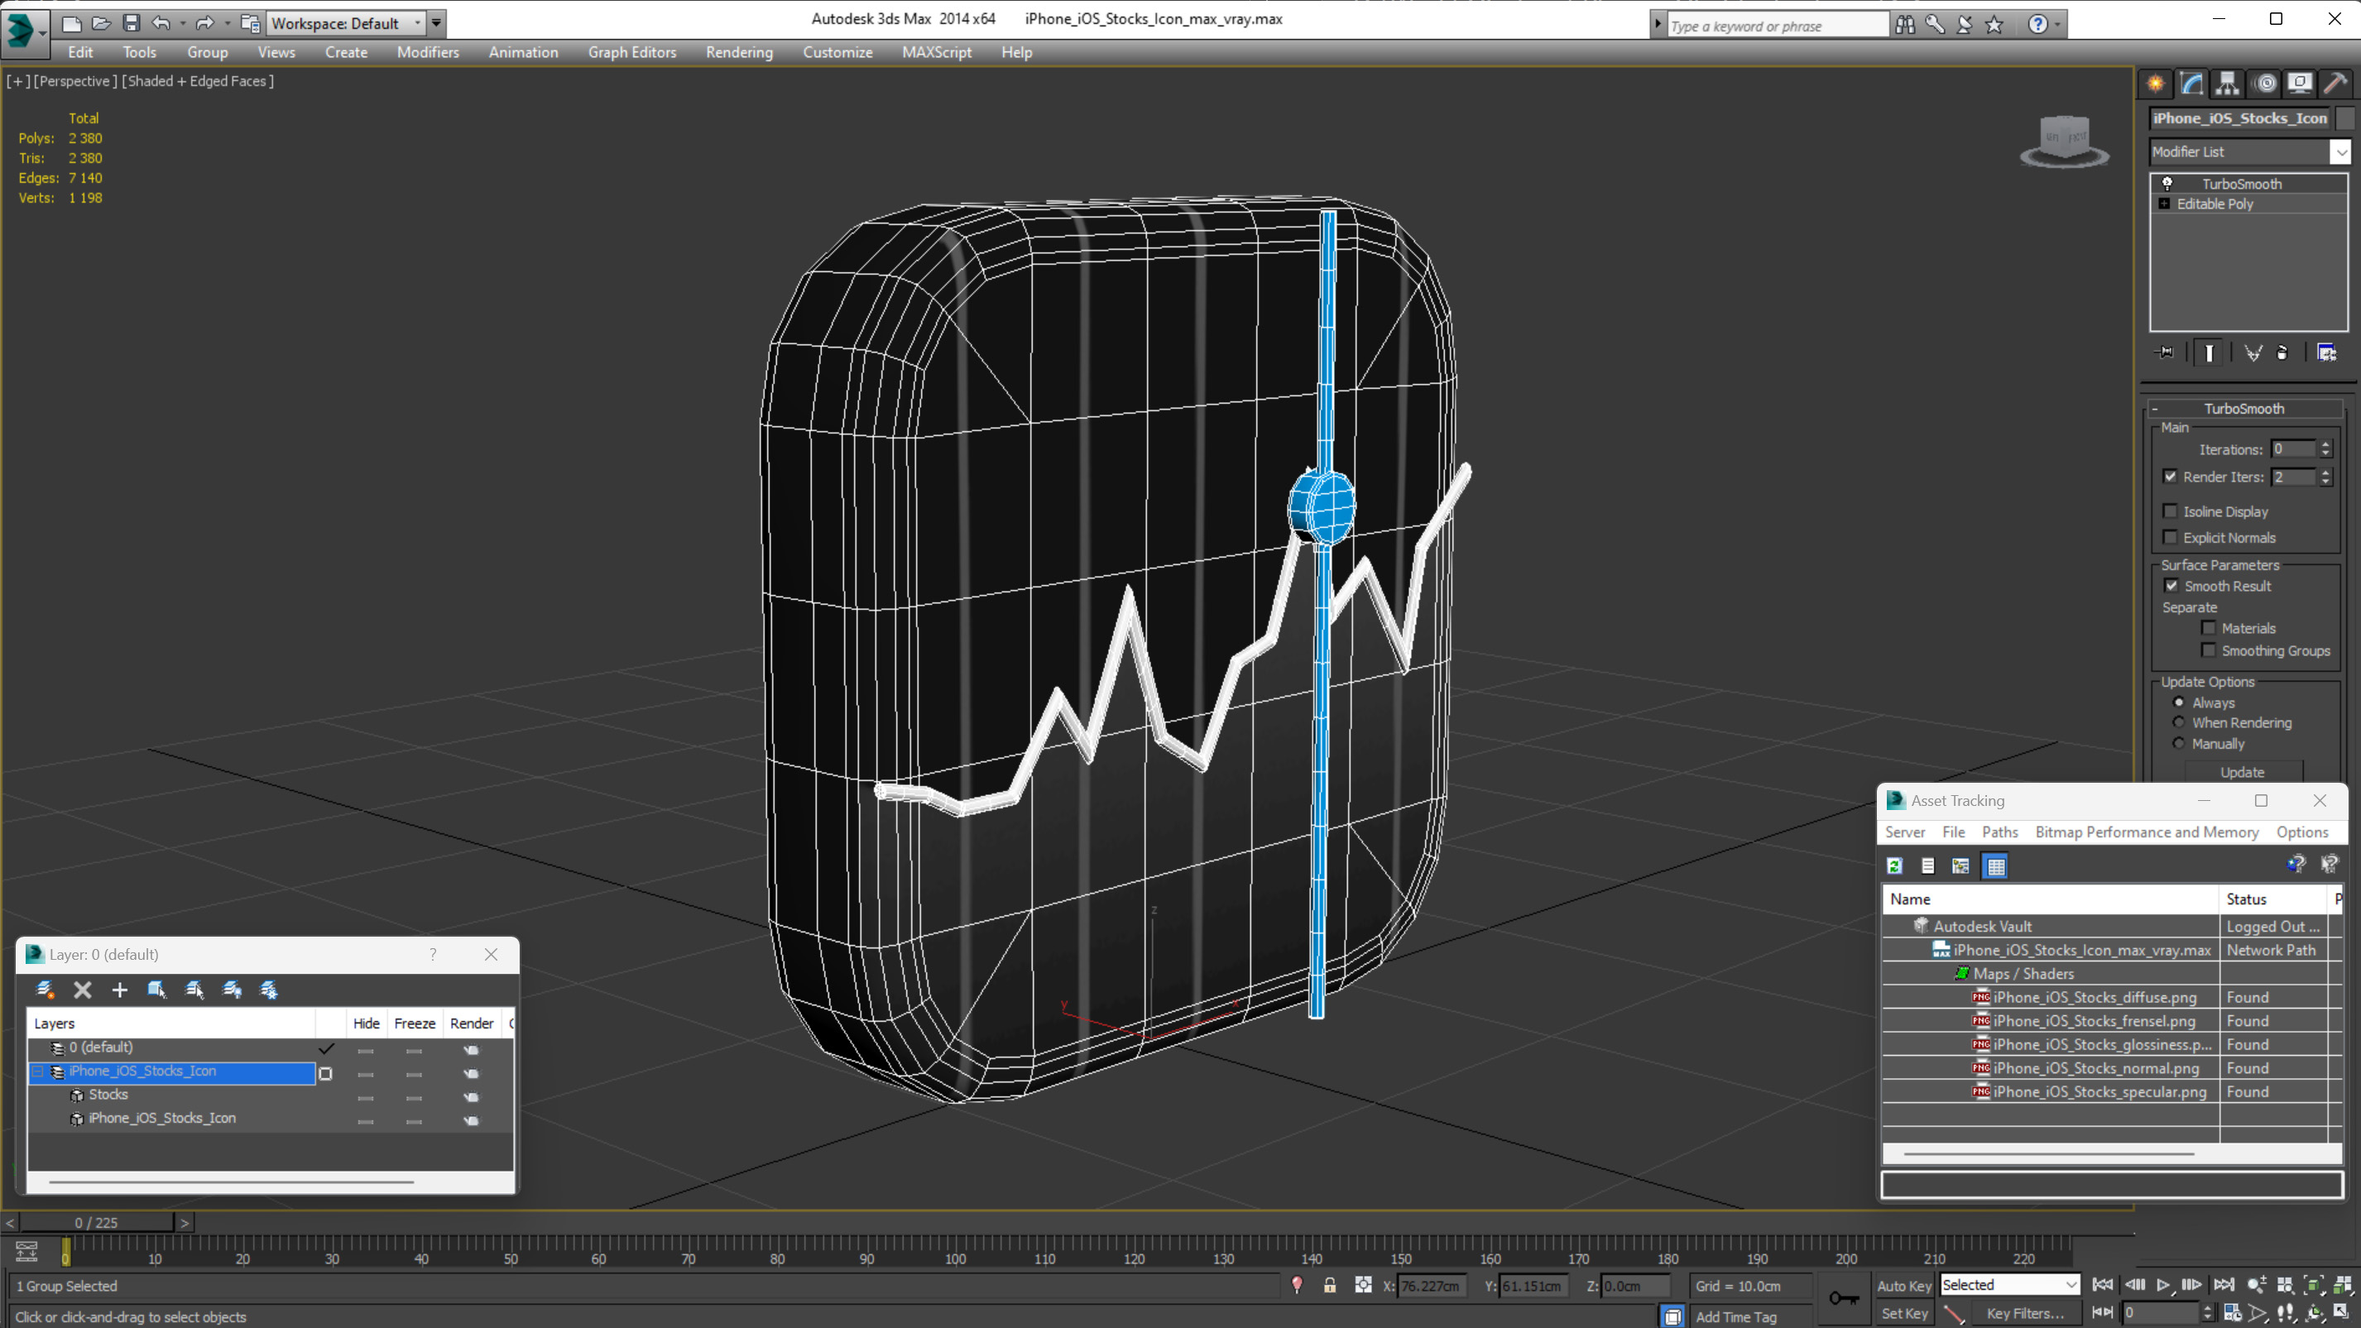Open the MAXScript menu

pos(937,52)
